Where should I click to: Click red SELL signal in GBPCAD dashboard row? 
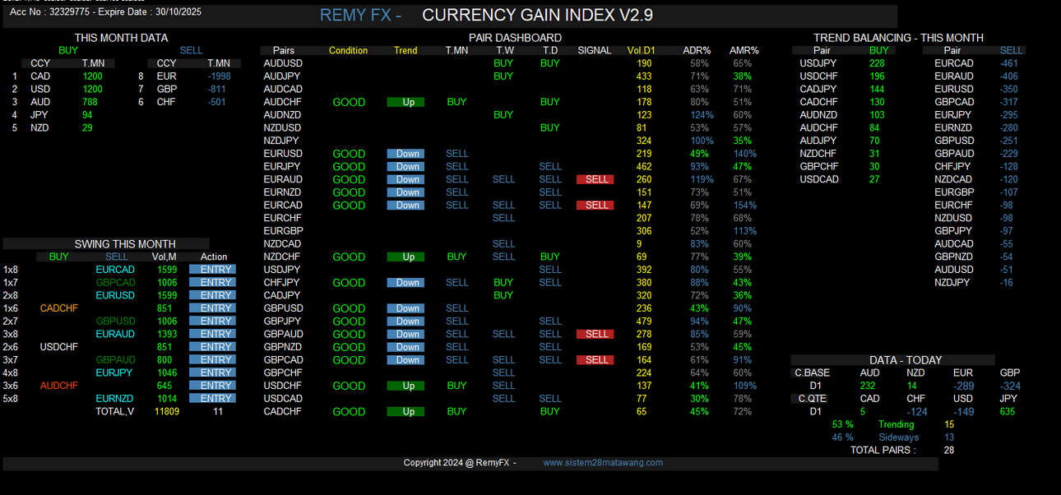(595, 359)
